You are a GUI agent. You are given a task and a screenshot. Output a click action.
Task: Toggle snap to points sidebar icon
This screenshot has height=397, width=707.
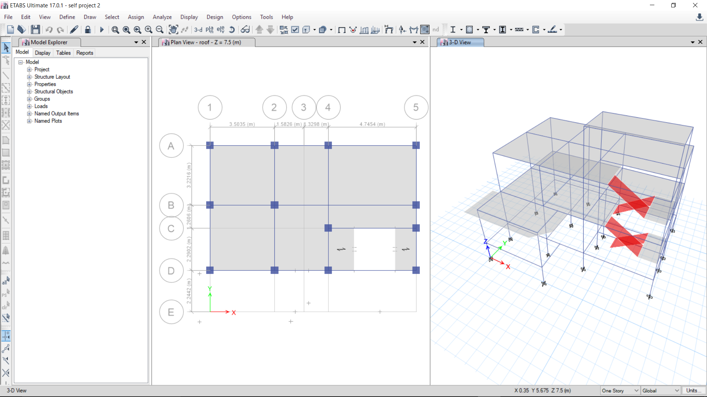[6, 336]
